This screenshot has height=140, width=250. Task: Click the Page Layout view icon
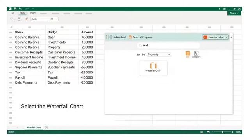pos(208,132)
